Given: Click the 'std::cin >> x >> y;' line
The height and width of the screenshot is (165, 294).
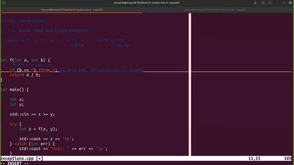Looking at the screenshot, I should pyautogui.click(x=32, y=114).
